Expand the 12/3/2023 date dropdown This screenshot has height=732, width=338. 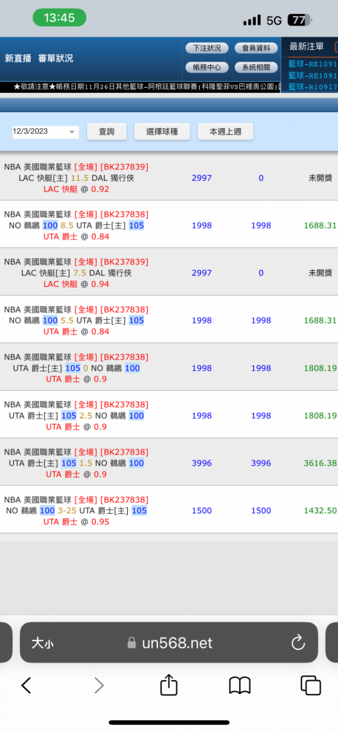(x=45, y=132)
